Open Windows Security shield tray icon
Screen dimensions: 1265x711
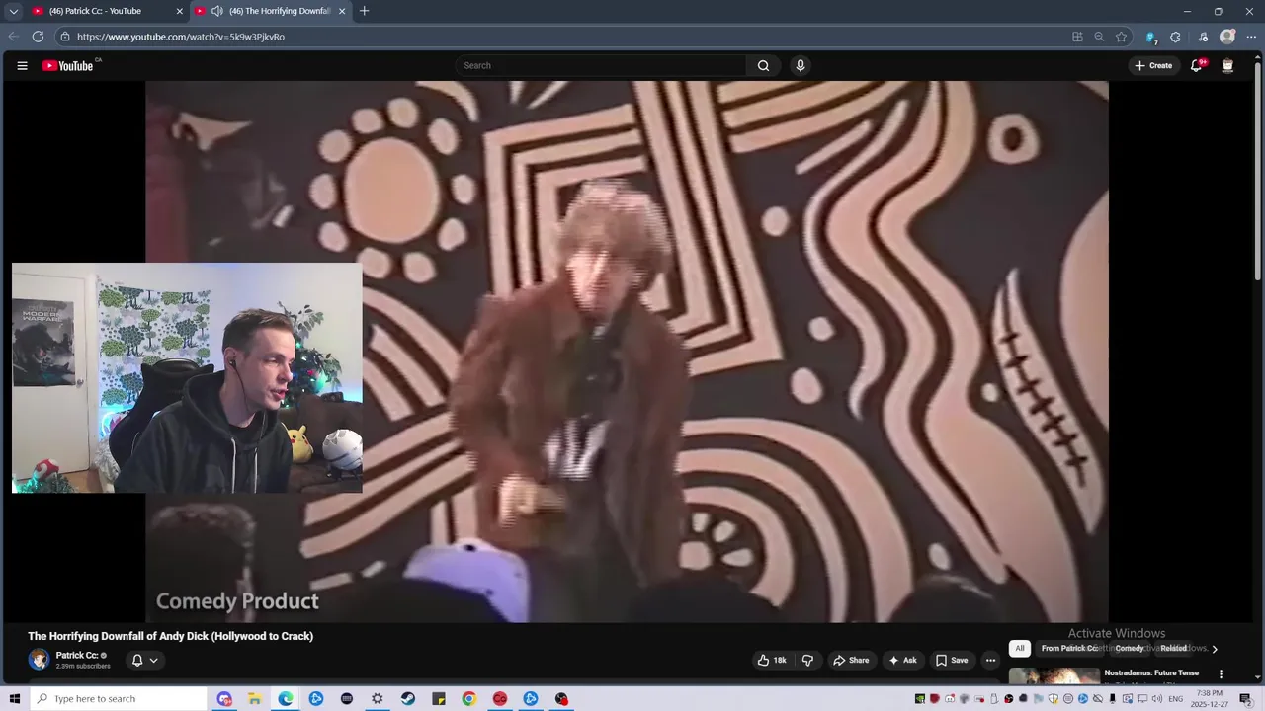click(x=1054, y=699)
